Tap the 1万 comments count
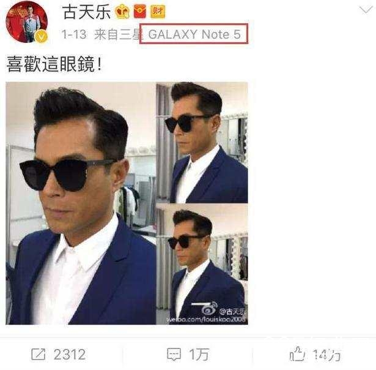Viewport: 376px width, 370px height. click(x=199, y=355)
